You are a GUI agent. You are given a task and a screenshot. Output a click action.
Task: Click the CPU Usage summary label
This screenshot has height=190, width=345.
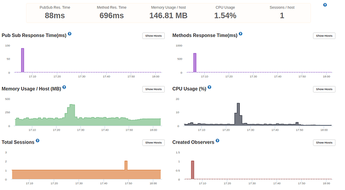click(225, 7)
